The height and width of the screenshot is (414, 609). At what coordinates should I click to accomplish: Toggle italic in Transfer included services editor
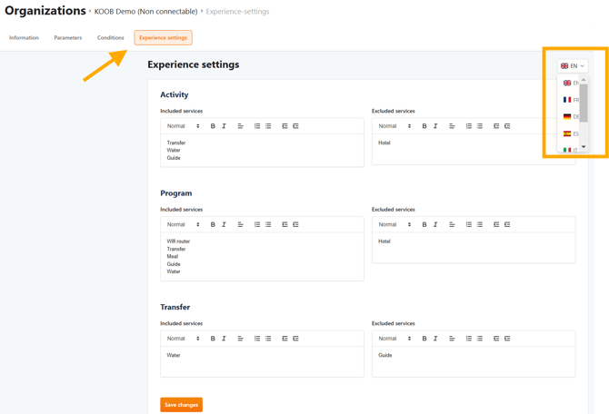pyautogui.click(x=224, y=339)
